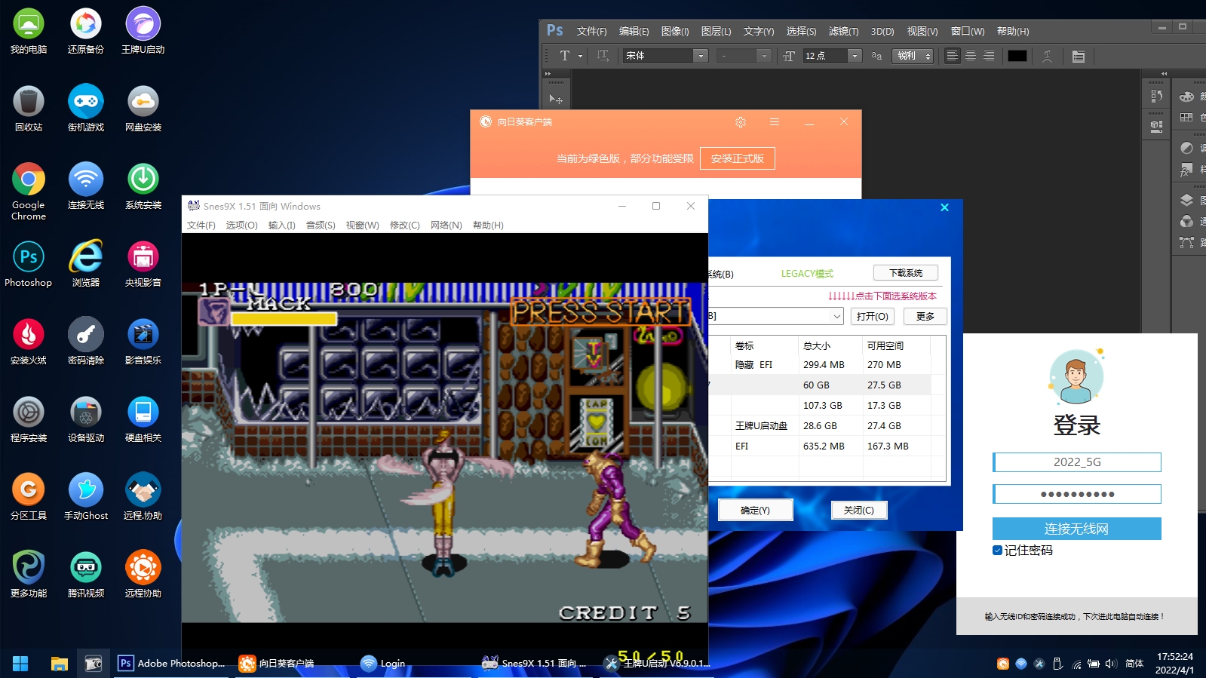
Task: Click Sunflower client settings gear icon
Action: point(741,122)
